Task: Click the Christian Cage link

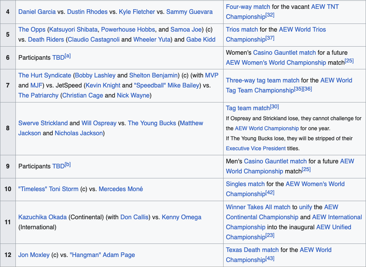Action: click(83, 96)
